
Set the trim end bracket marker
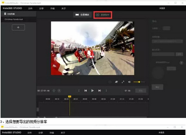(x=106, y=90)
